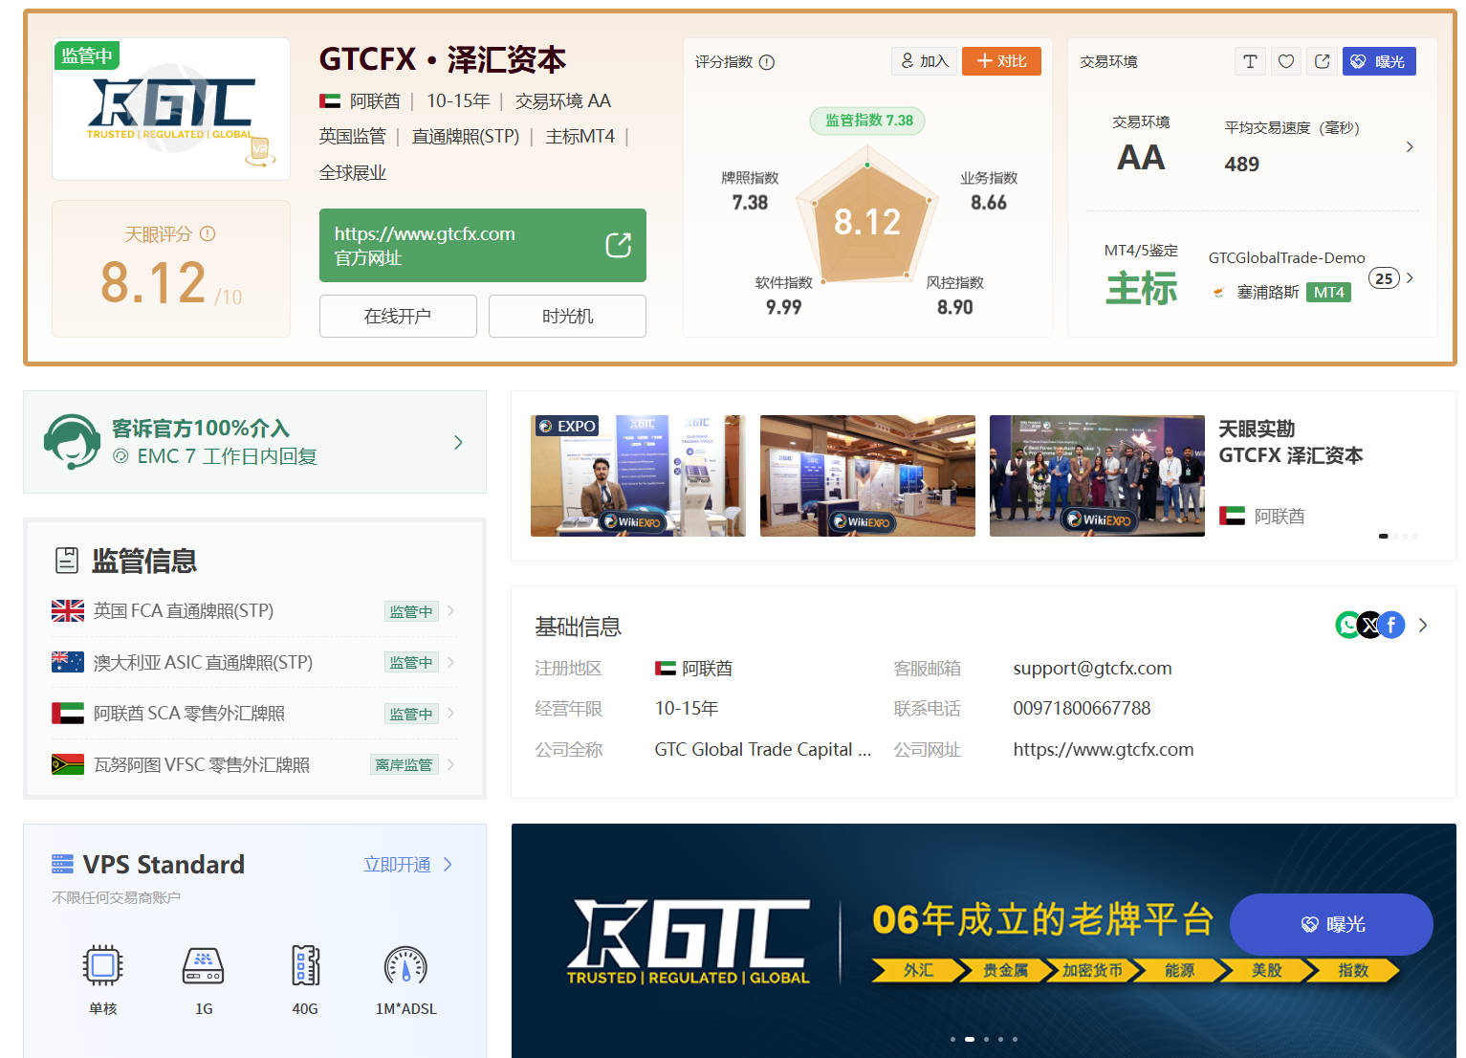This screenshot has height=1058, width=1466.
Task: Click the 06年成立的老牌平台 banner
Action: point(984,940)
